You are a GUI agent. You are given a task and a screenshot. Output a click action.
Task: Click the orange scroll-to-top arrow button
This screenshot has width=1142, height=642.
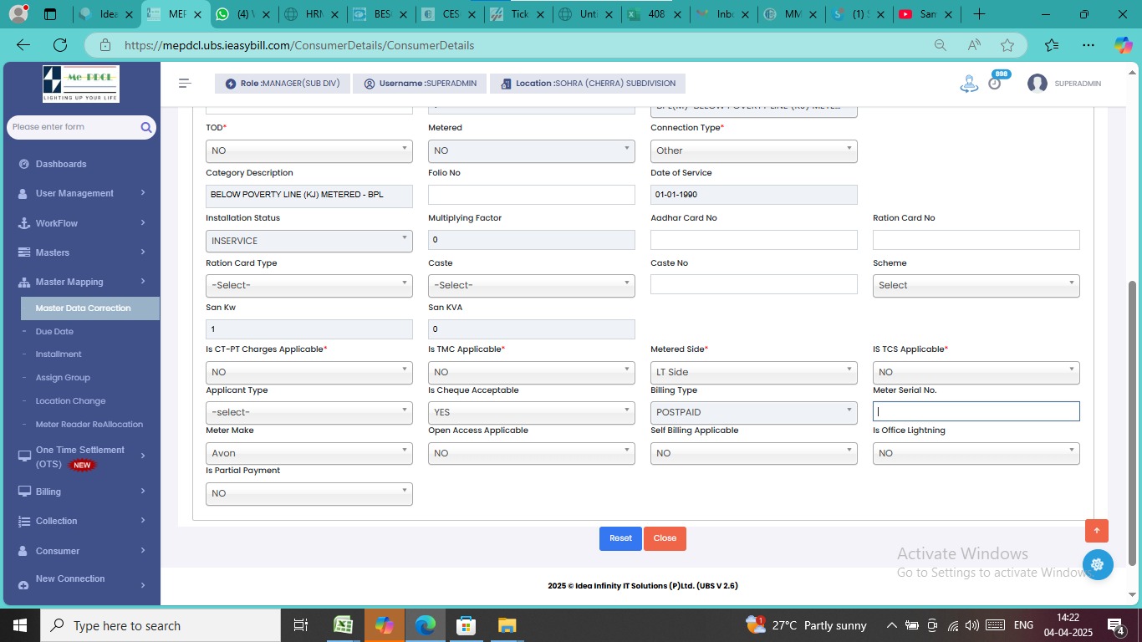[1096, 531]
